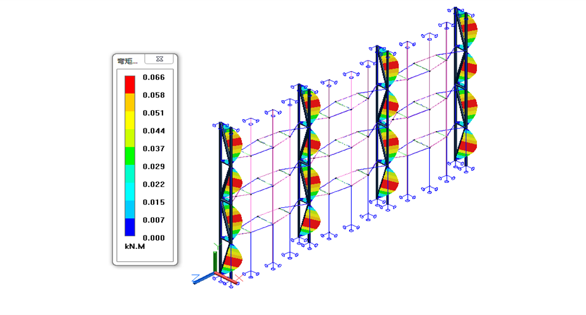Click the legend value 0.051
This screenshot has height=315, width=586.
[154, 113]
